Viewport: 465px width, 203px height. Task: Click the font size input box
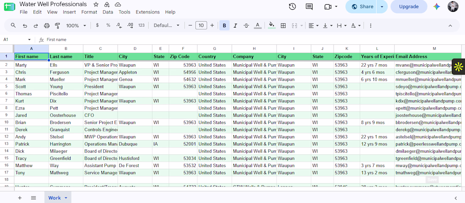coord(201,25)
